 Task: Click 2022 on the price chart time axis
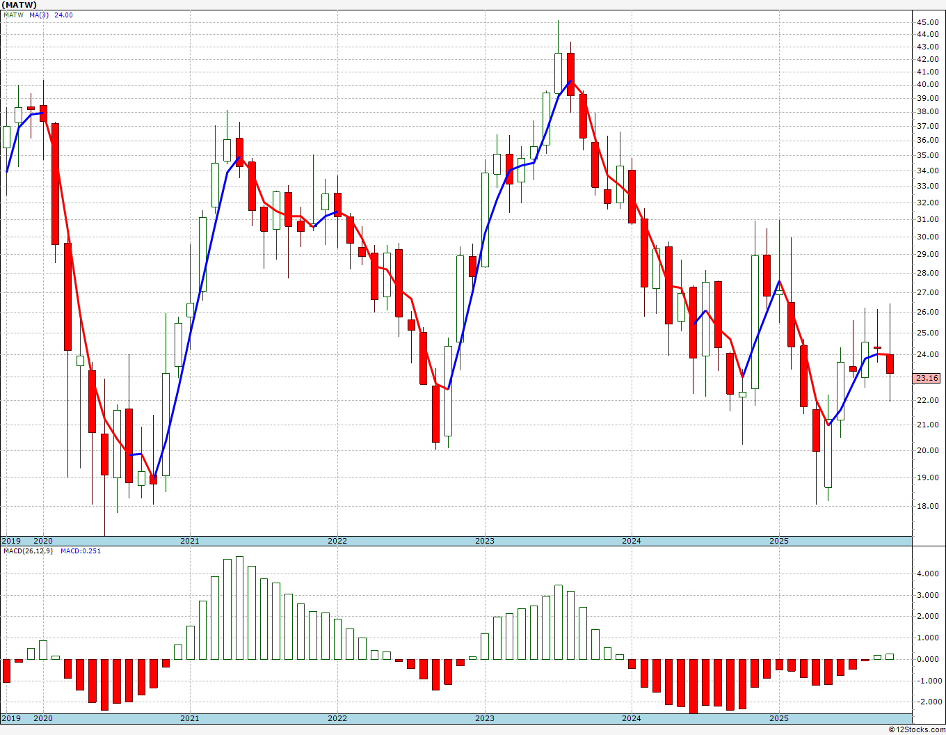tap(337, 541)
